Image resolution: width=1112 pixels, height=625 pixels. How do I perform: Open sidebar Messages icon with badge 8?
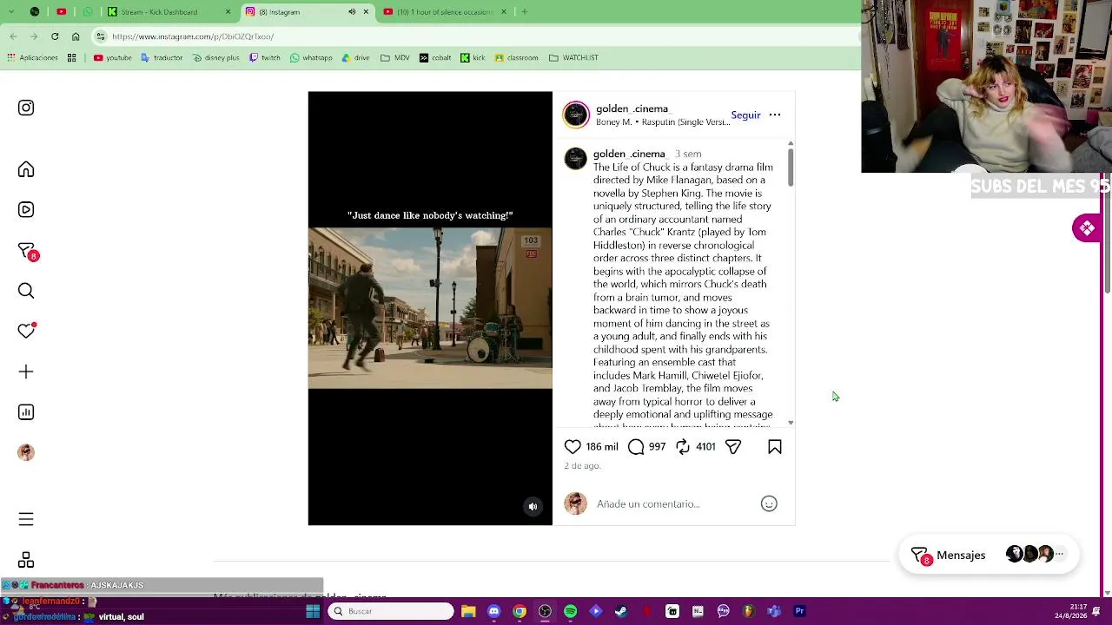click(27, 251)
